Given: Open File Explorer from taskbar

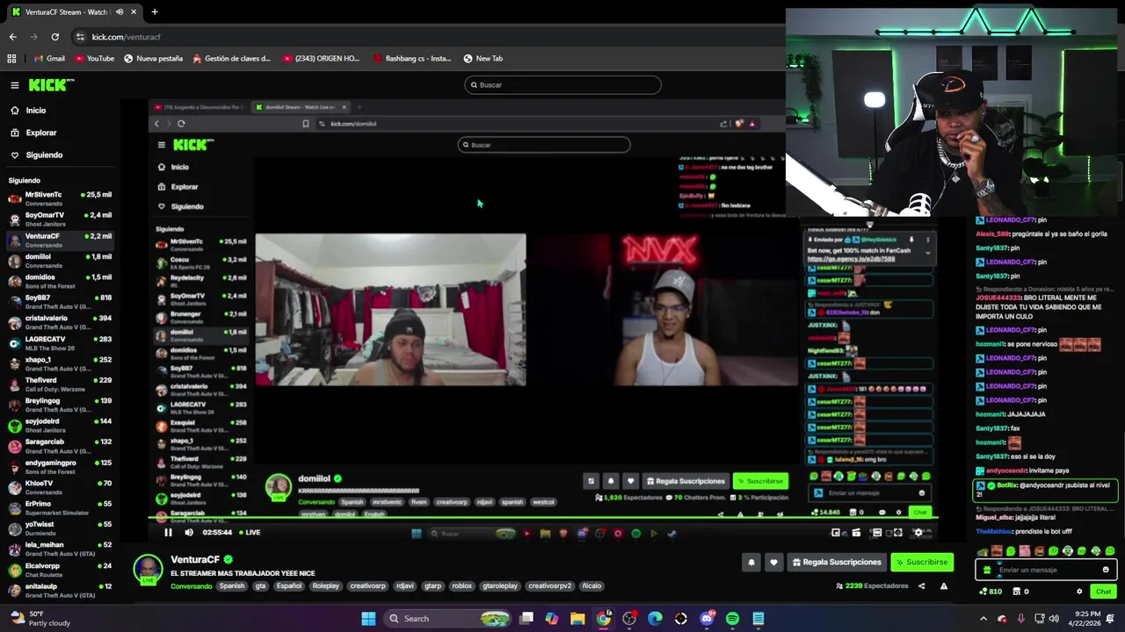Looking at the screenshot, I should tap(577, 619).
